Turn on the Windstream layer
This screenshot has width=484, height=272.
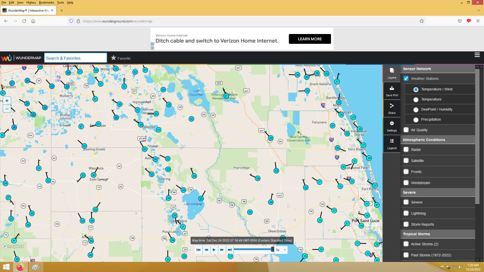click(x=406, y=183)
